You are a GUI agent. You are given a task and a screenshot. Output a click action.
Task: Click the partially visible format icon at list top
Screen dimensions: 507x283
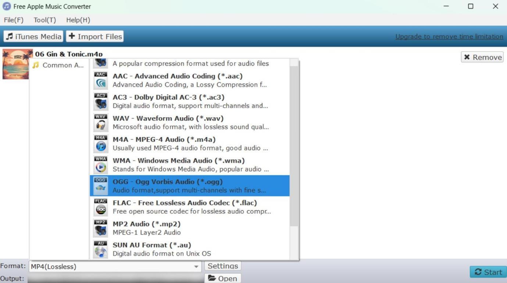pyautogui.click(x=101, y=63)
